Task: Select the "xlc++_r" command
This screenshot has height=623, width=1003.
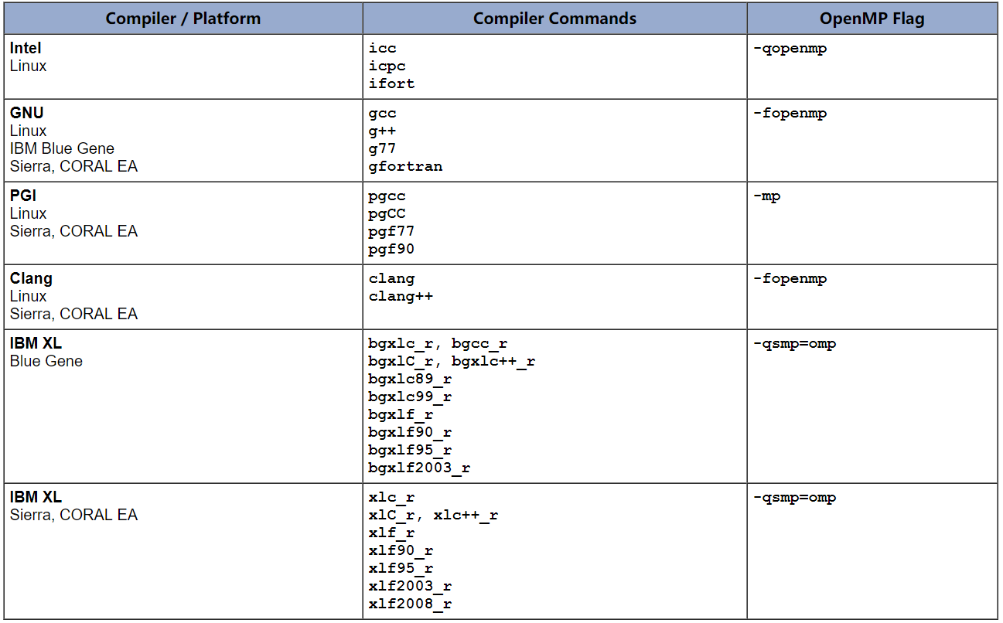Action: pyautogui.click(x=466, y=516)
